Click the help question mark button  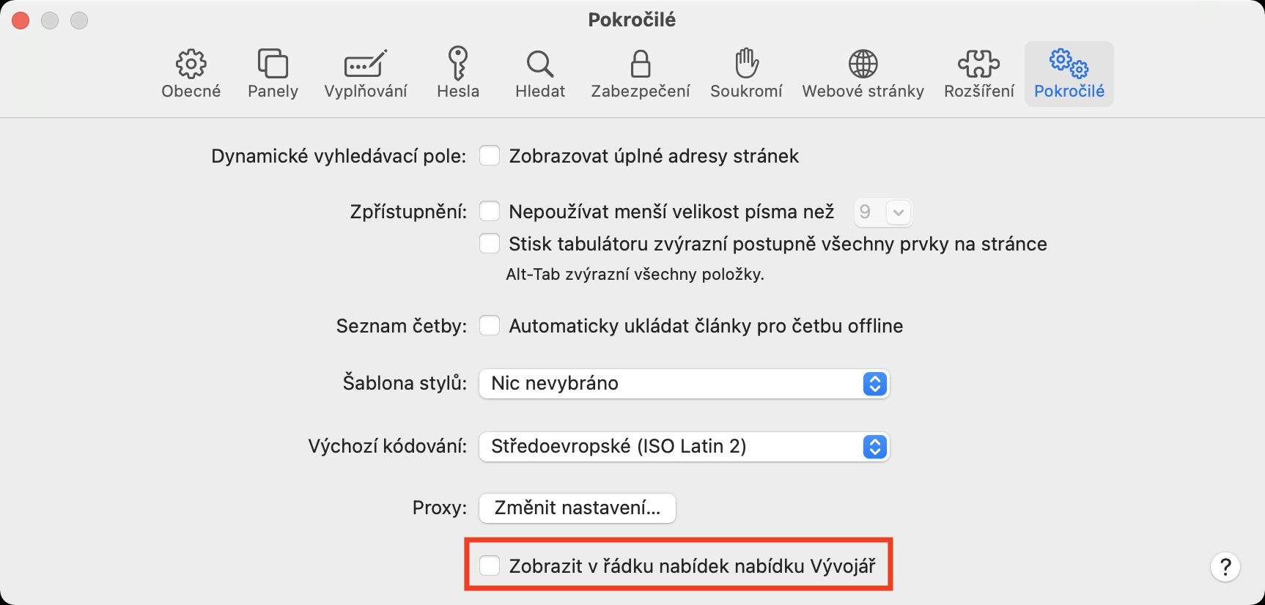(x=1225, y=566)
